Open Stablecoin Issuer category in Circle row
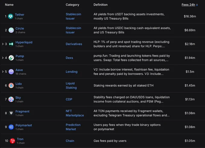The height and width of the screenshot is (148, 205). 73,30
